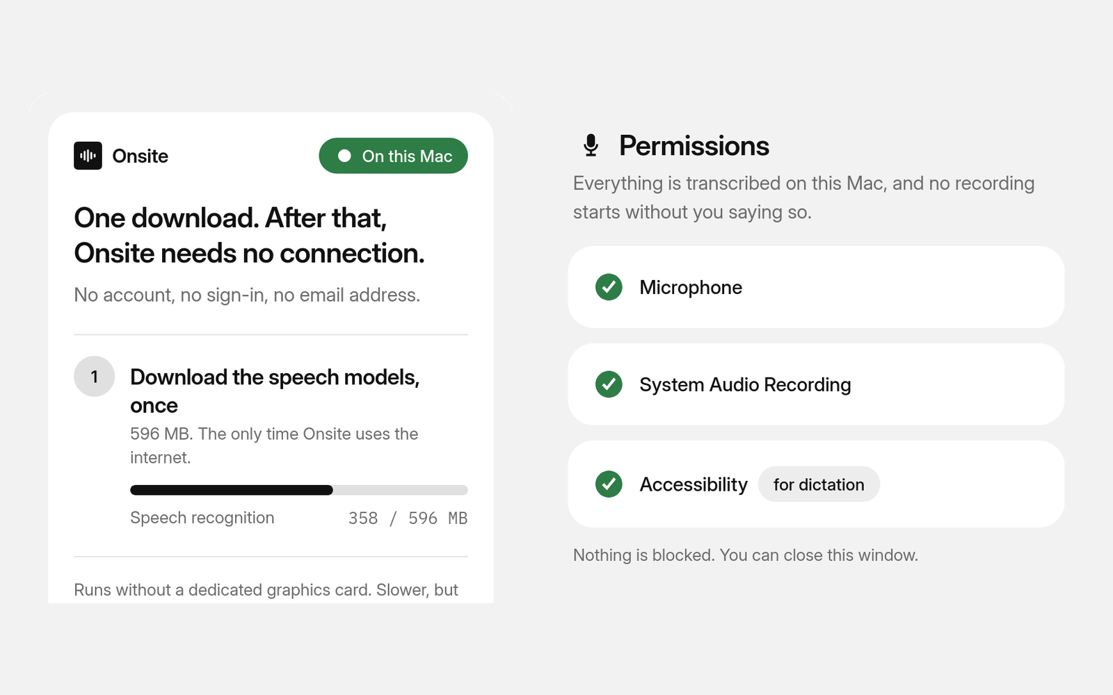Click the Runs without a dedicated graphics card text
1113x695 pixels.
(x=266, y=590)
